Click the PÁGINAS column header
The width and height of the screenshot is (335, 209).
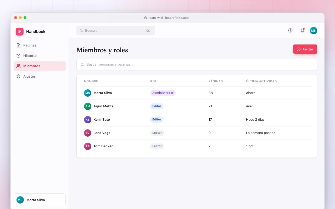click(216, 81)
